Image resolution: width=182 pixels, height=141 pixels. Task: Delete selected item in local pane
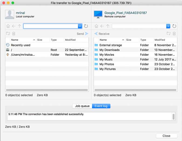[14, 34]
